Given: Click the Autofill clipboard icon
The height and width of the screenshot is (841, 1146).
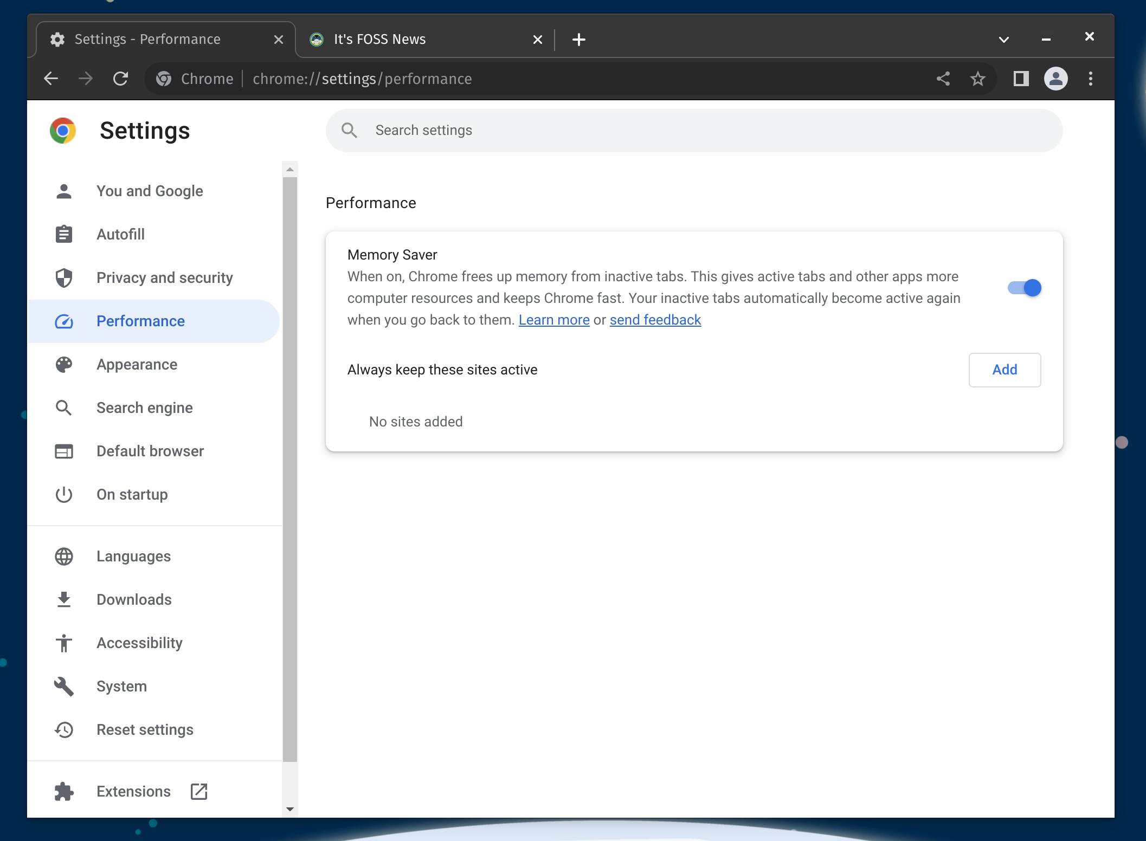Looking at the screenshot, I should point(63,234).
